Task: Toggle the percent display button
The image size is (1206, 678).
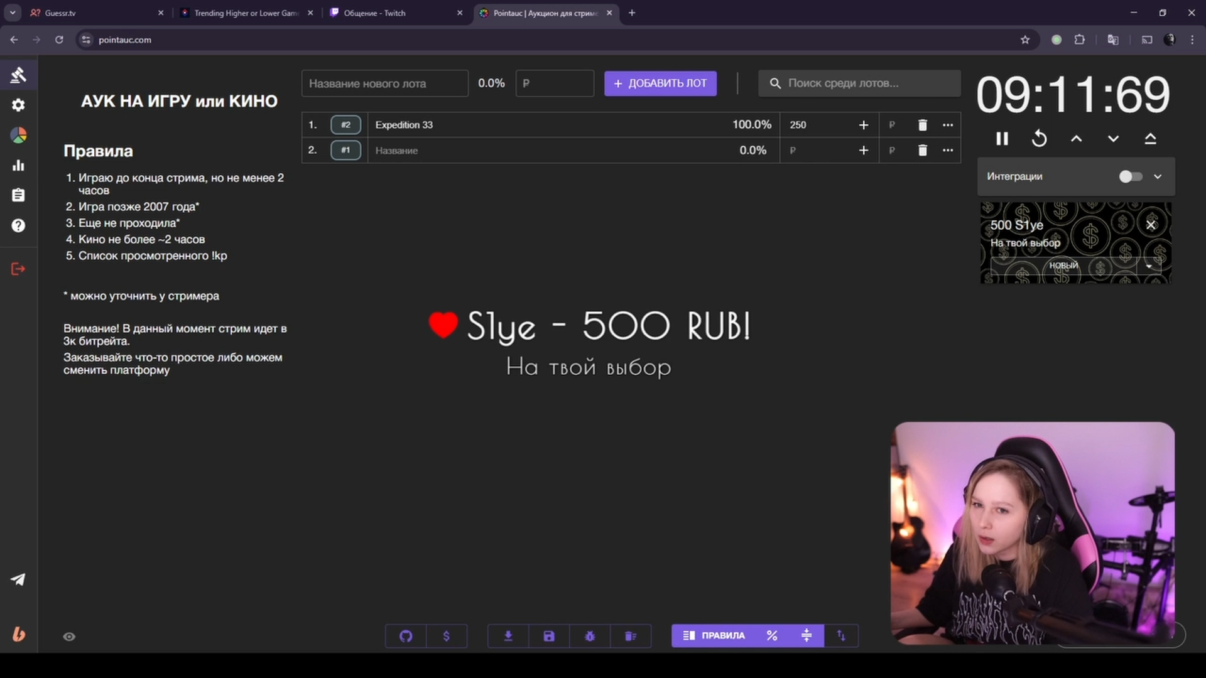Action: (772, 636)
